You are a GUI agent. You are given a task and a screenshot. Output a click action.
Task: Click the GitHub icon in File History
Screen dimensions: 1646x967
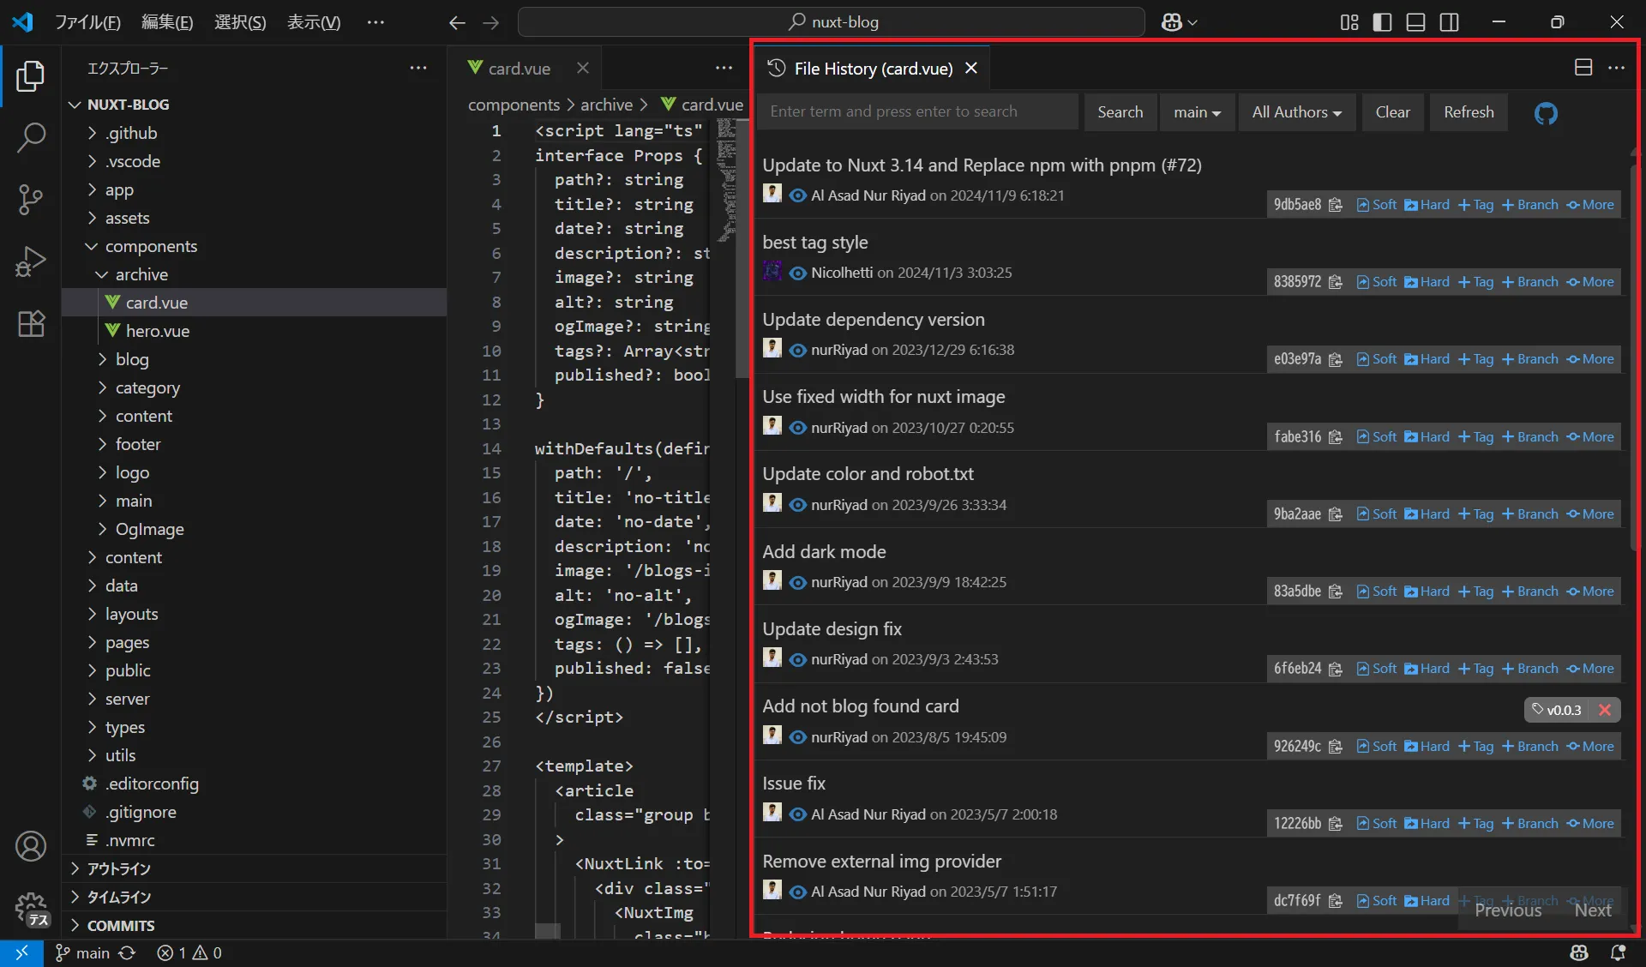[1546, 112]
